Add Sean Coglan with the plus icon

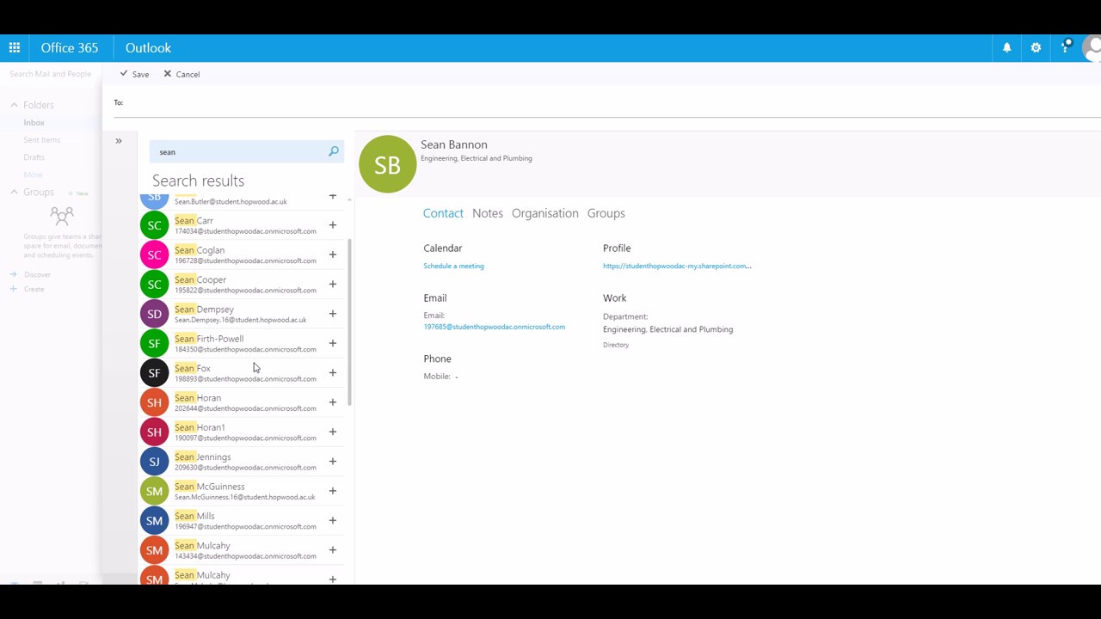[333, 254]
